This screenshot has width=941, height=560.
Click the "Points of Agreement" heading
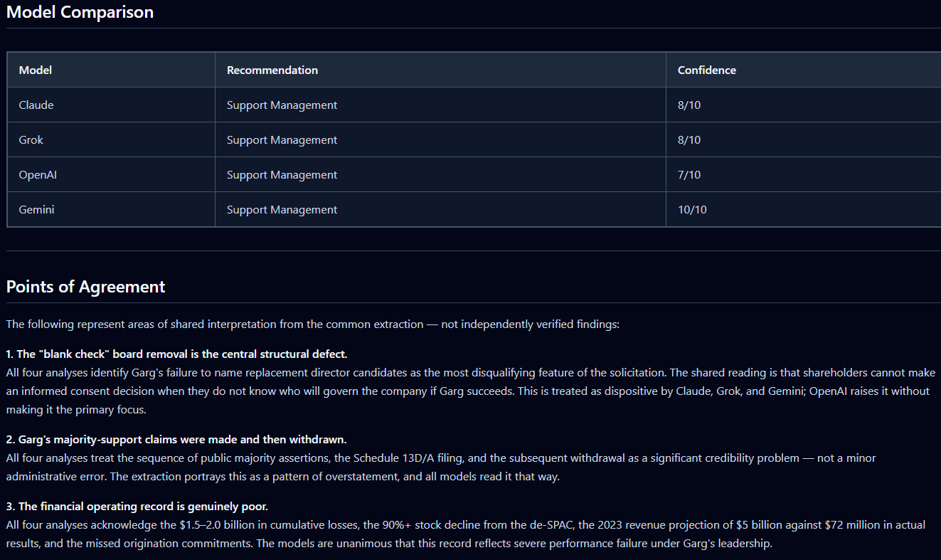click(85, 287)
